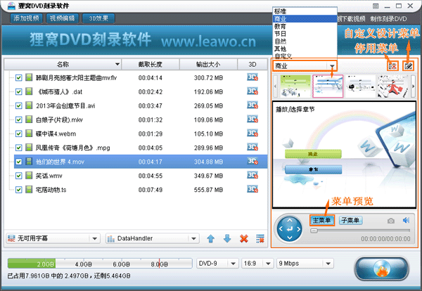
Task: Click the disc capacity usage bar
Action: click(x=100, y=264)
